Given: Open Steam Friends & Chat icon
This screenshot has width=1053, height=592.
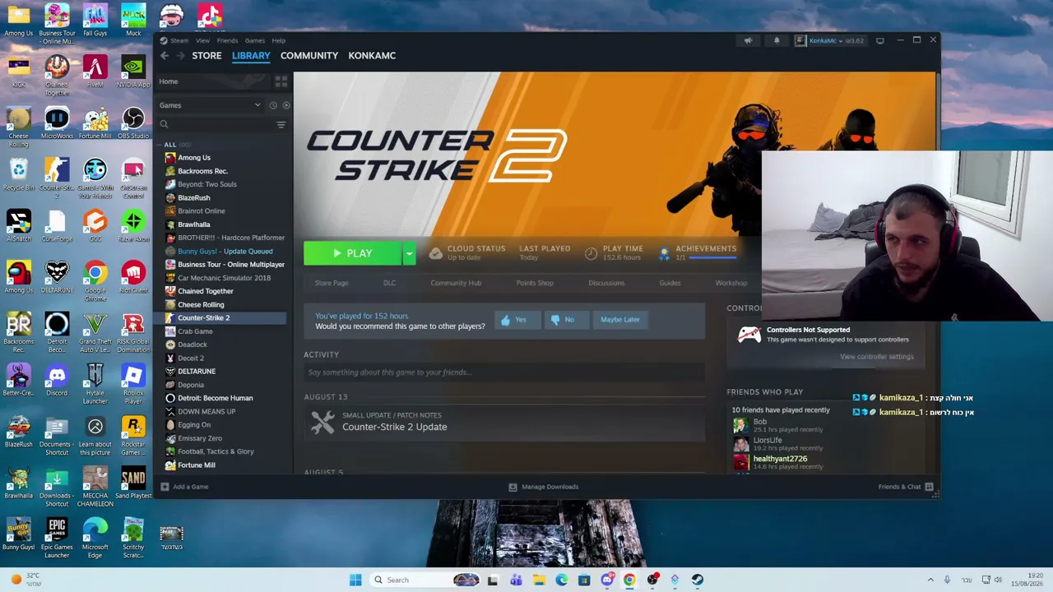Looking at the screenshot, I should [x=929, y=487].
